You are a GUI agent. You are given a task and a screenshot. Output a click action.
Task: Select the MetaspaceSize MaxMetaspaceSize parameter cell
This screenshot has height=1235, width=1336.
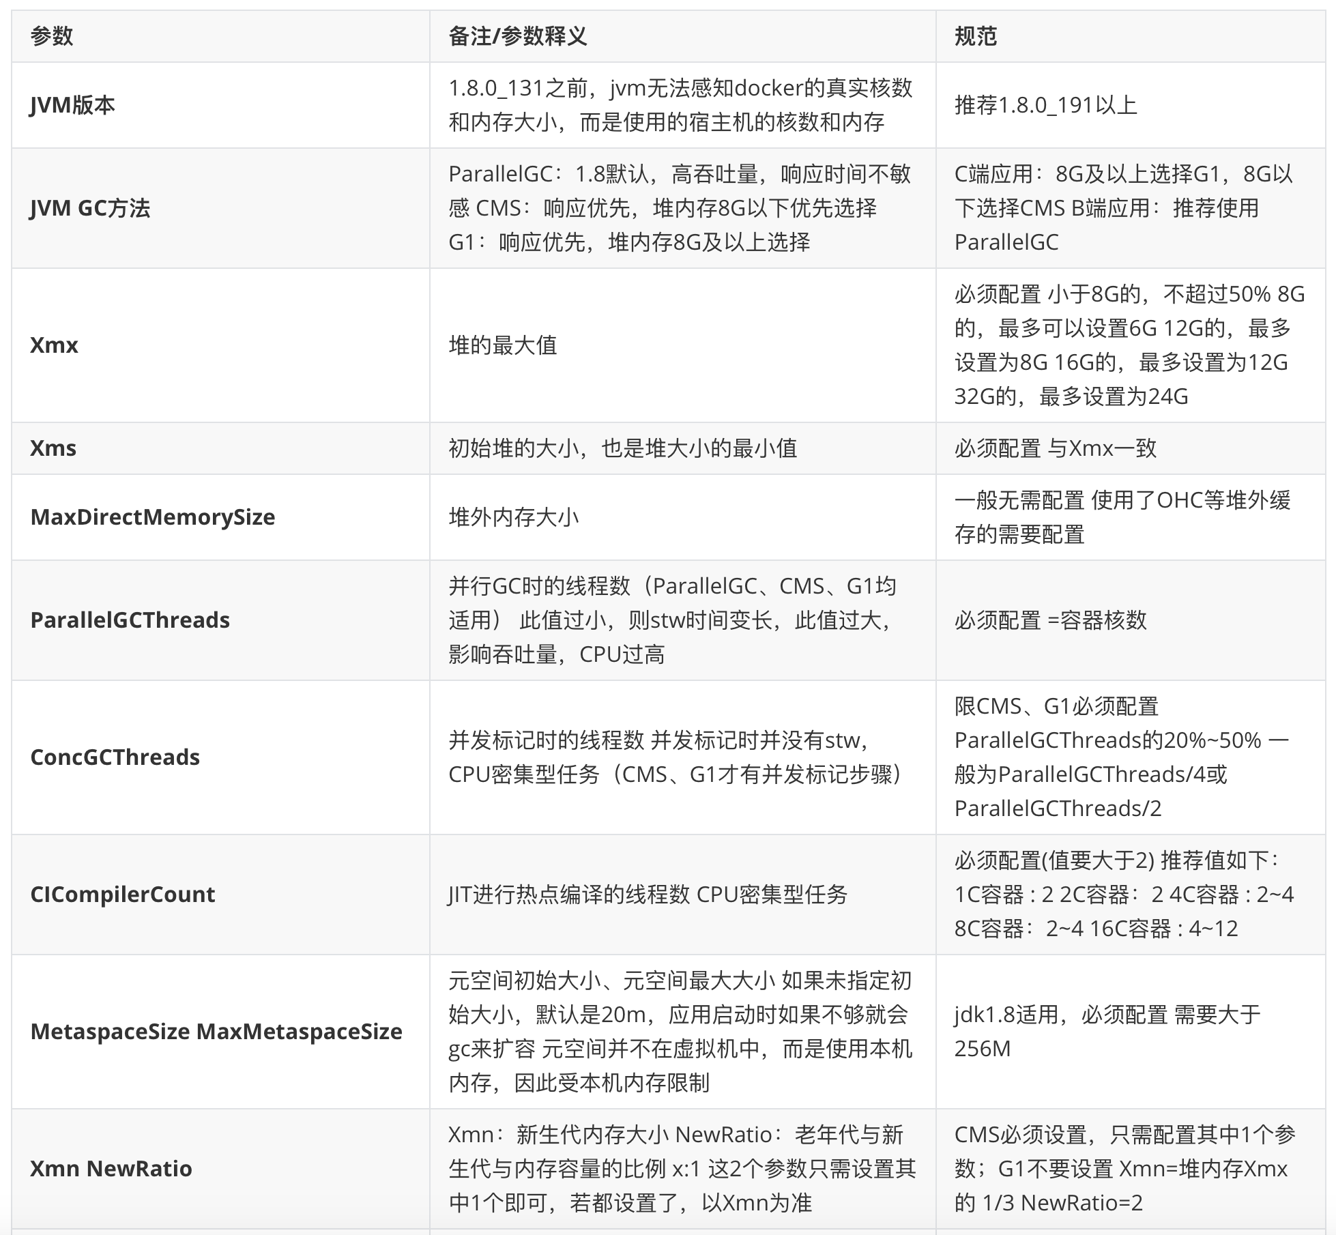[220, 1032]
